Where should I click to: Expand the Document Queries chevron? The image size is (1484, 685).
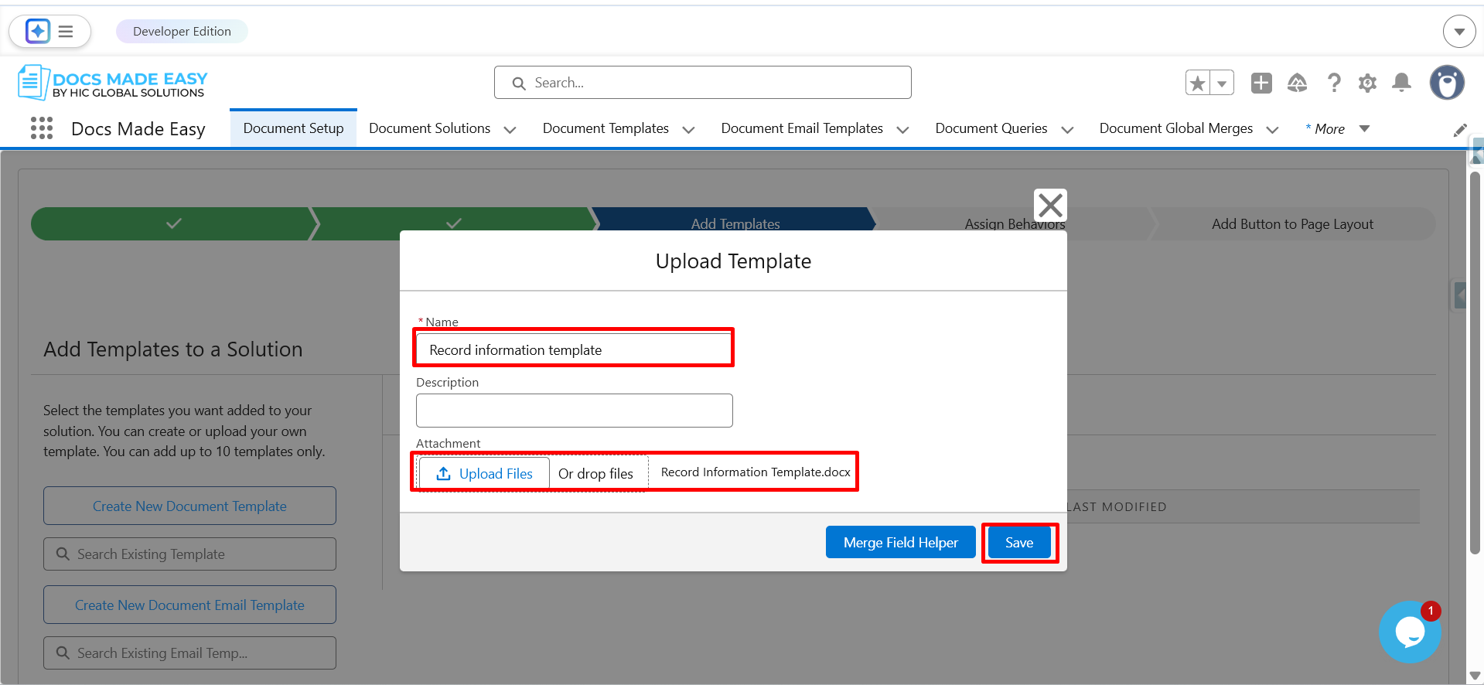pyautogui.click(x=1067, y=130)
